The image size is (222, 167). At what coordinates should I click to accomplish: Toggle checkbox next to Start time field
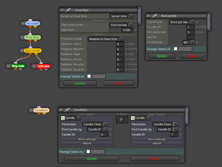(135, 30)
